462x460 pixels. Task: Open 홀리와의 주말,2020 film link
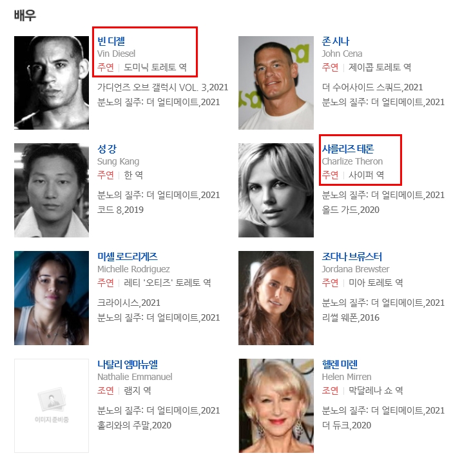point(134,425)
